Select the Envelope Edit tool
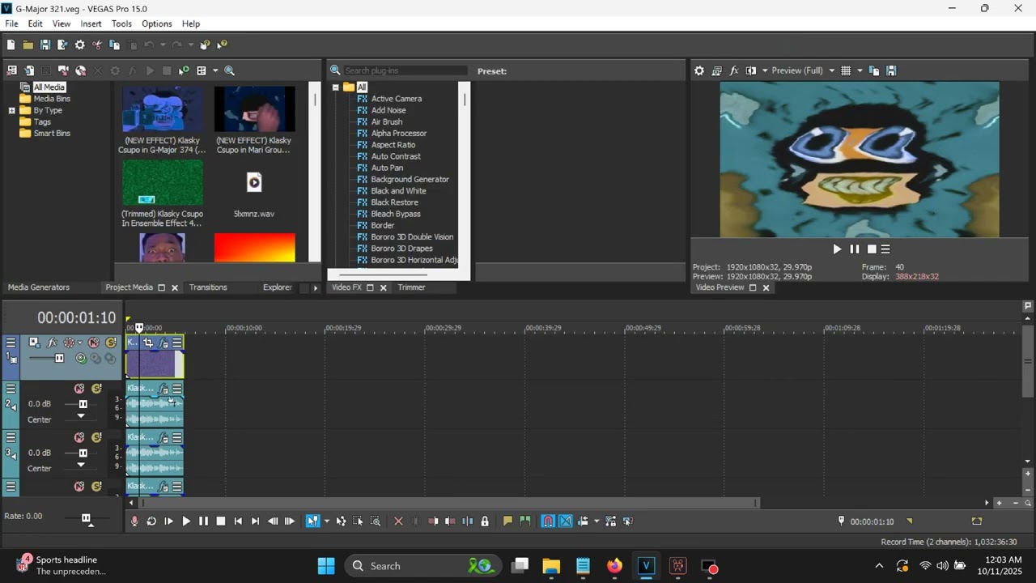 341,521
